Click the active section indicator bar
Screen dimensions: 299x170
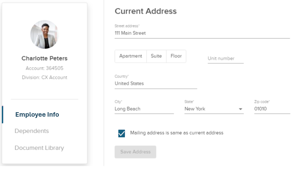pos(3,114)
